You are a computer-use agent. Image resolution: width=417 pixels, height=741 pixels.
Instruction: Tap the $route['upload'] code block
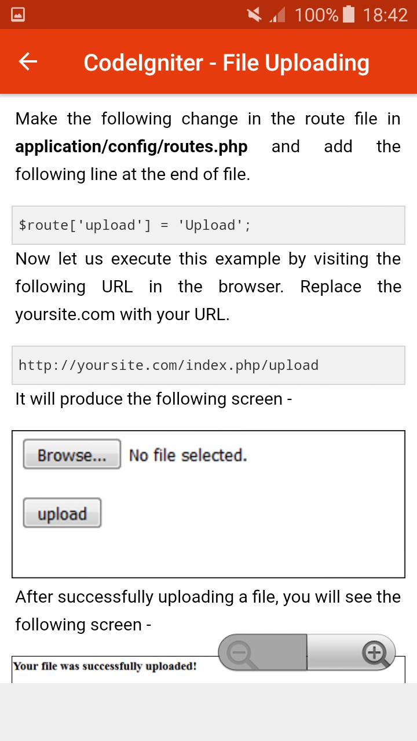point(208,225)
